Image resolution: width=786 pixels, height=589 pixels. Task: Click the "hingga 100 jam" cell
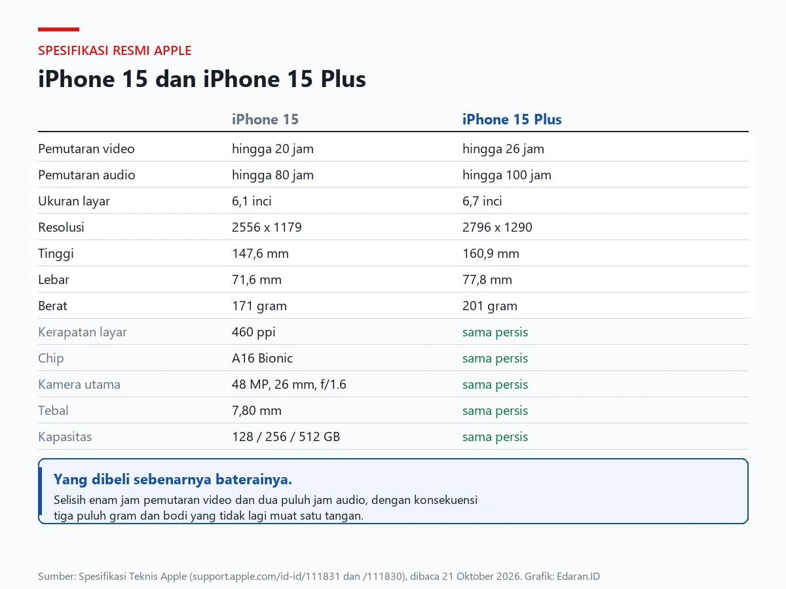tap(507, 175)
